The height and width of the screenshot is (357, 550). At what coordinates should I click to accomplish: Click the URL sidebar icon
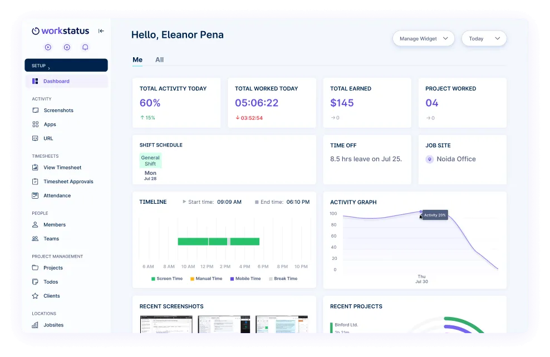[x=35, y=138]
